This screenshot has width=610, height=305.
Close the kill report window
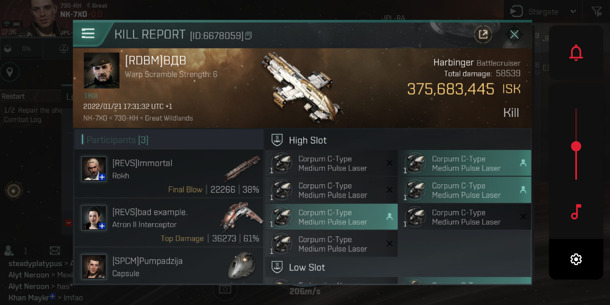[514, 34]
